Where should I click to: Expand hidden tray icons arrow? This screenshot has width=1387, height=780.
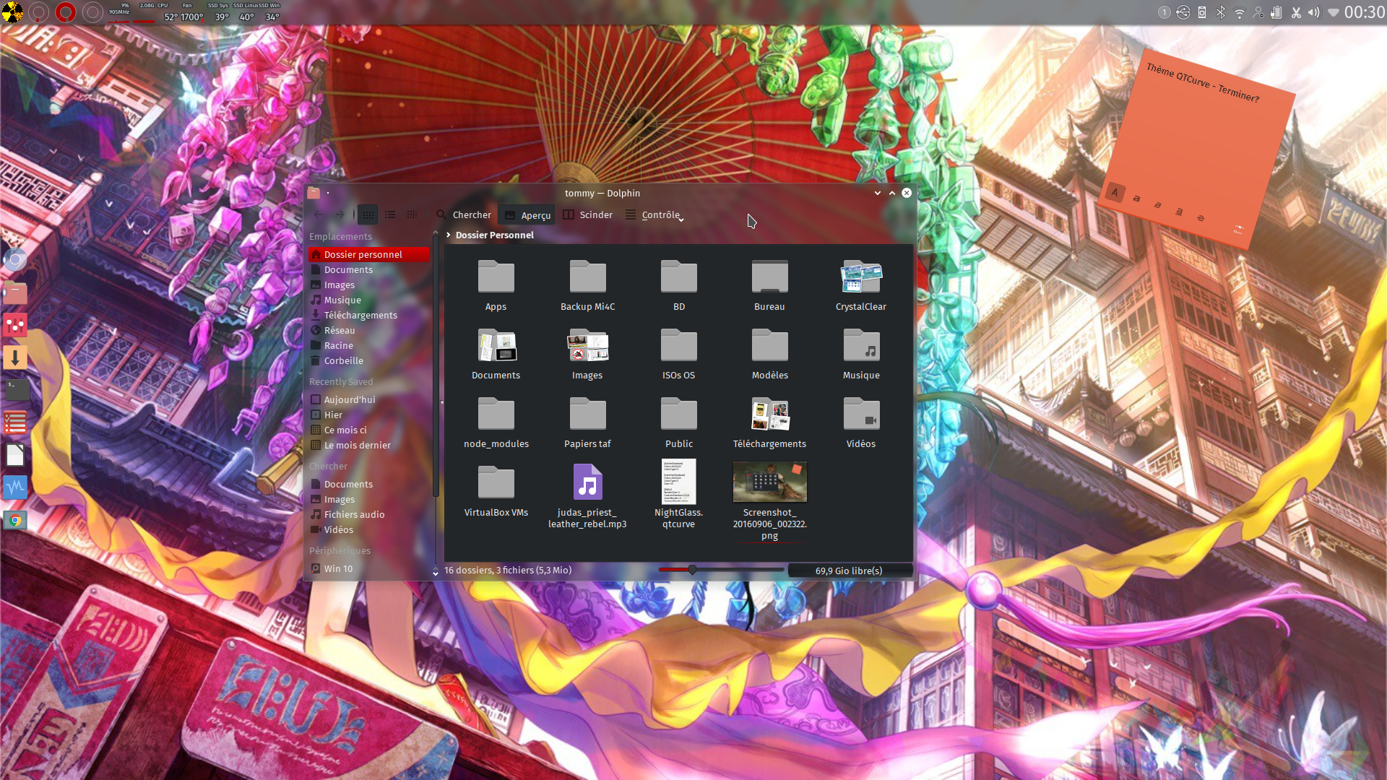(x=1334, y=12)
